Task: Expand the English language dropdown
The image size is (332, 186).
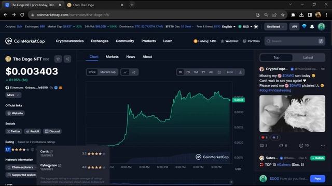Action: 229,27
